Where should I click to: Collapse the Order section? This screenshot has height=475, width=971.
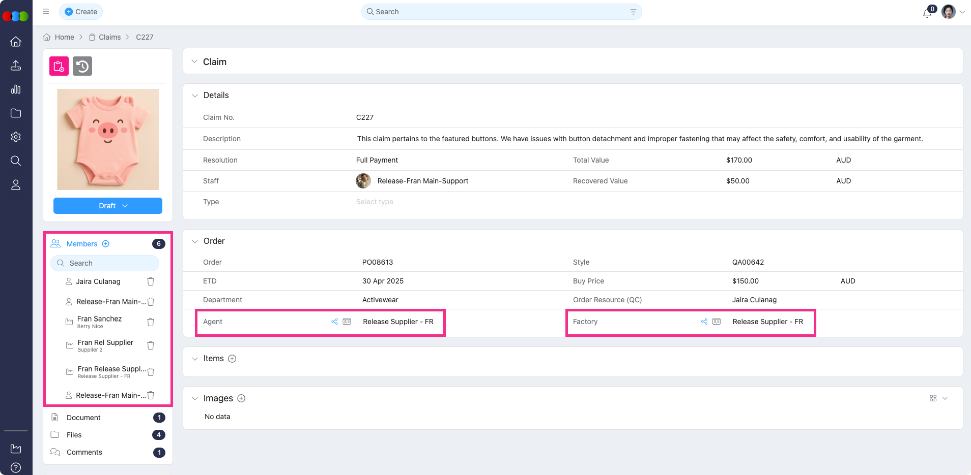pos(194,241)
